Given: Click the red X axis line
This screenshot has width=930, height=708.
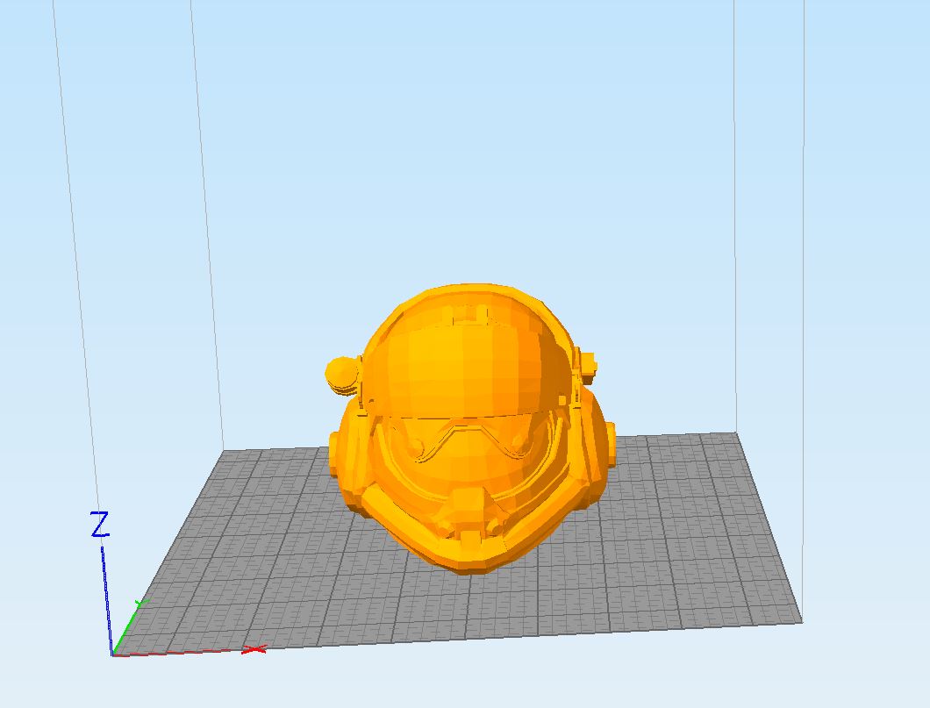Looking at the screenshot, I should pyautogui.click(x=184, y=654).
